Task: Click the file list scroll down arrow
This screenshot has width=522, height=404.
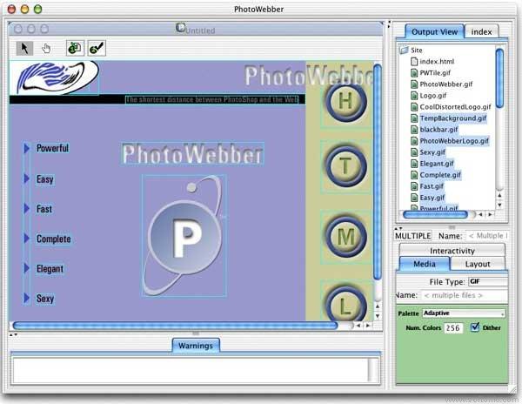Action: pos(499,205)
